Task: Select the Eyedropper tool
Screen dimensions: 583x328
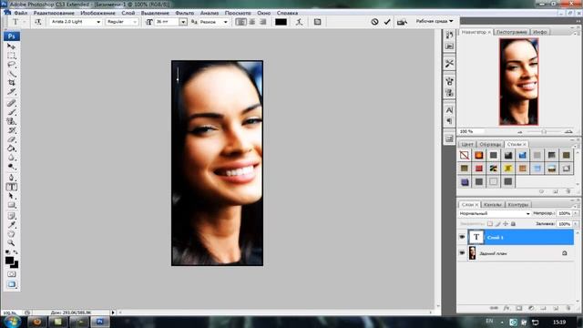Action: coord(12,225)
